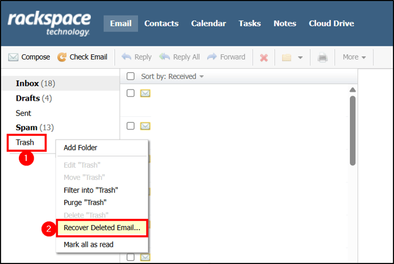Screen dimensions: 394x264
Task: Open the Notes tab
Action: coord(285,23)
